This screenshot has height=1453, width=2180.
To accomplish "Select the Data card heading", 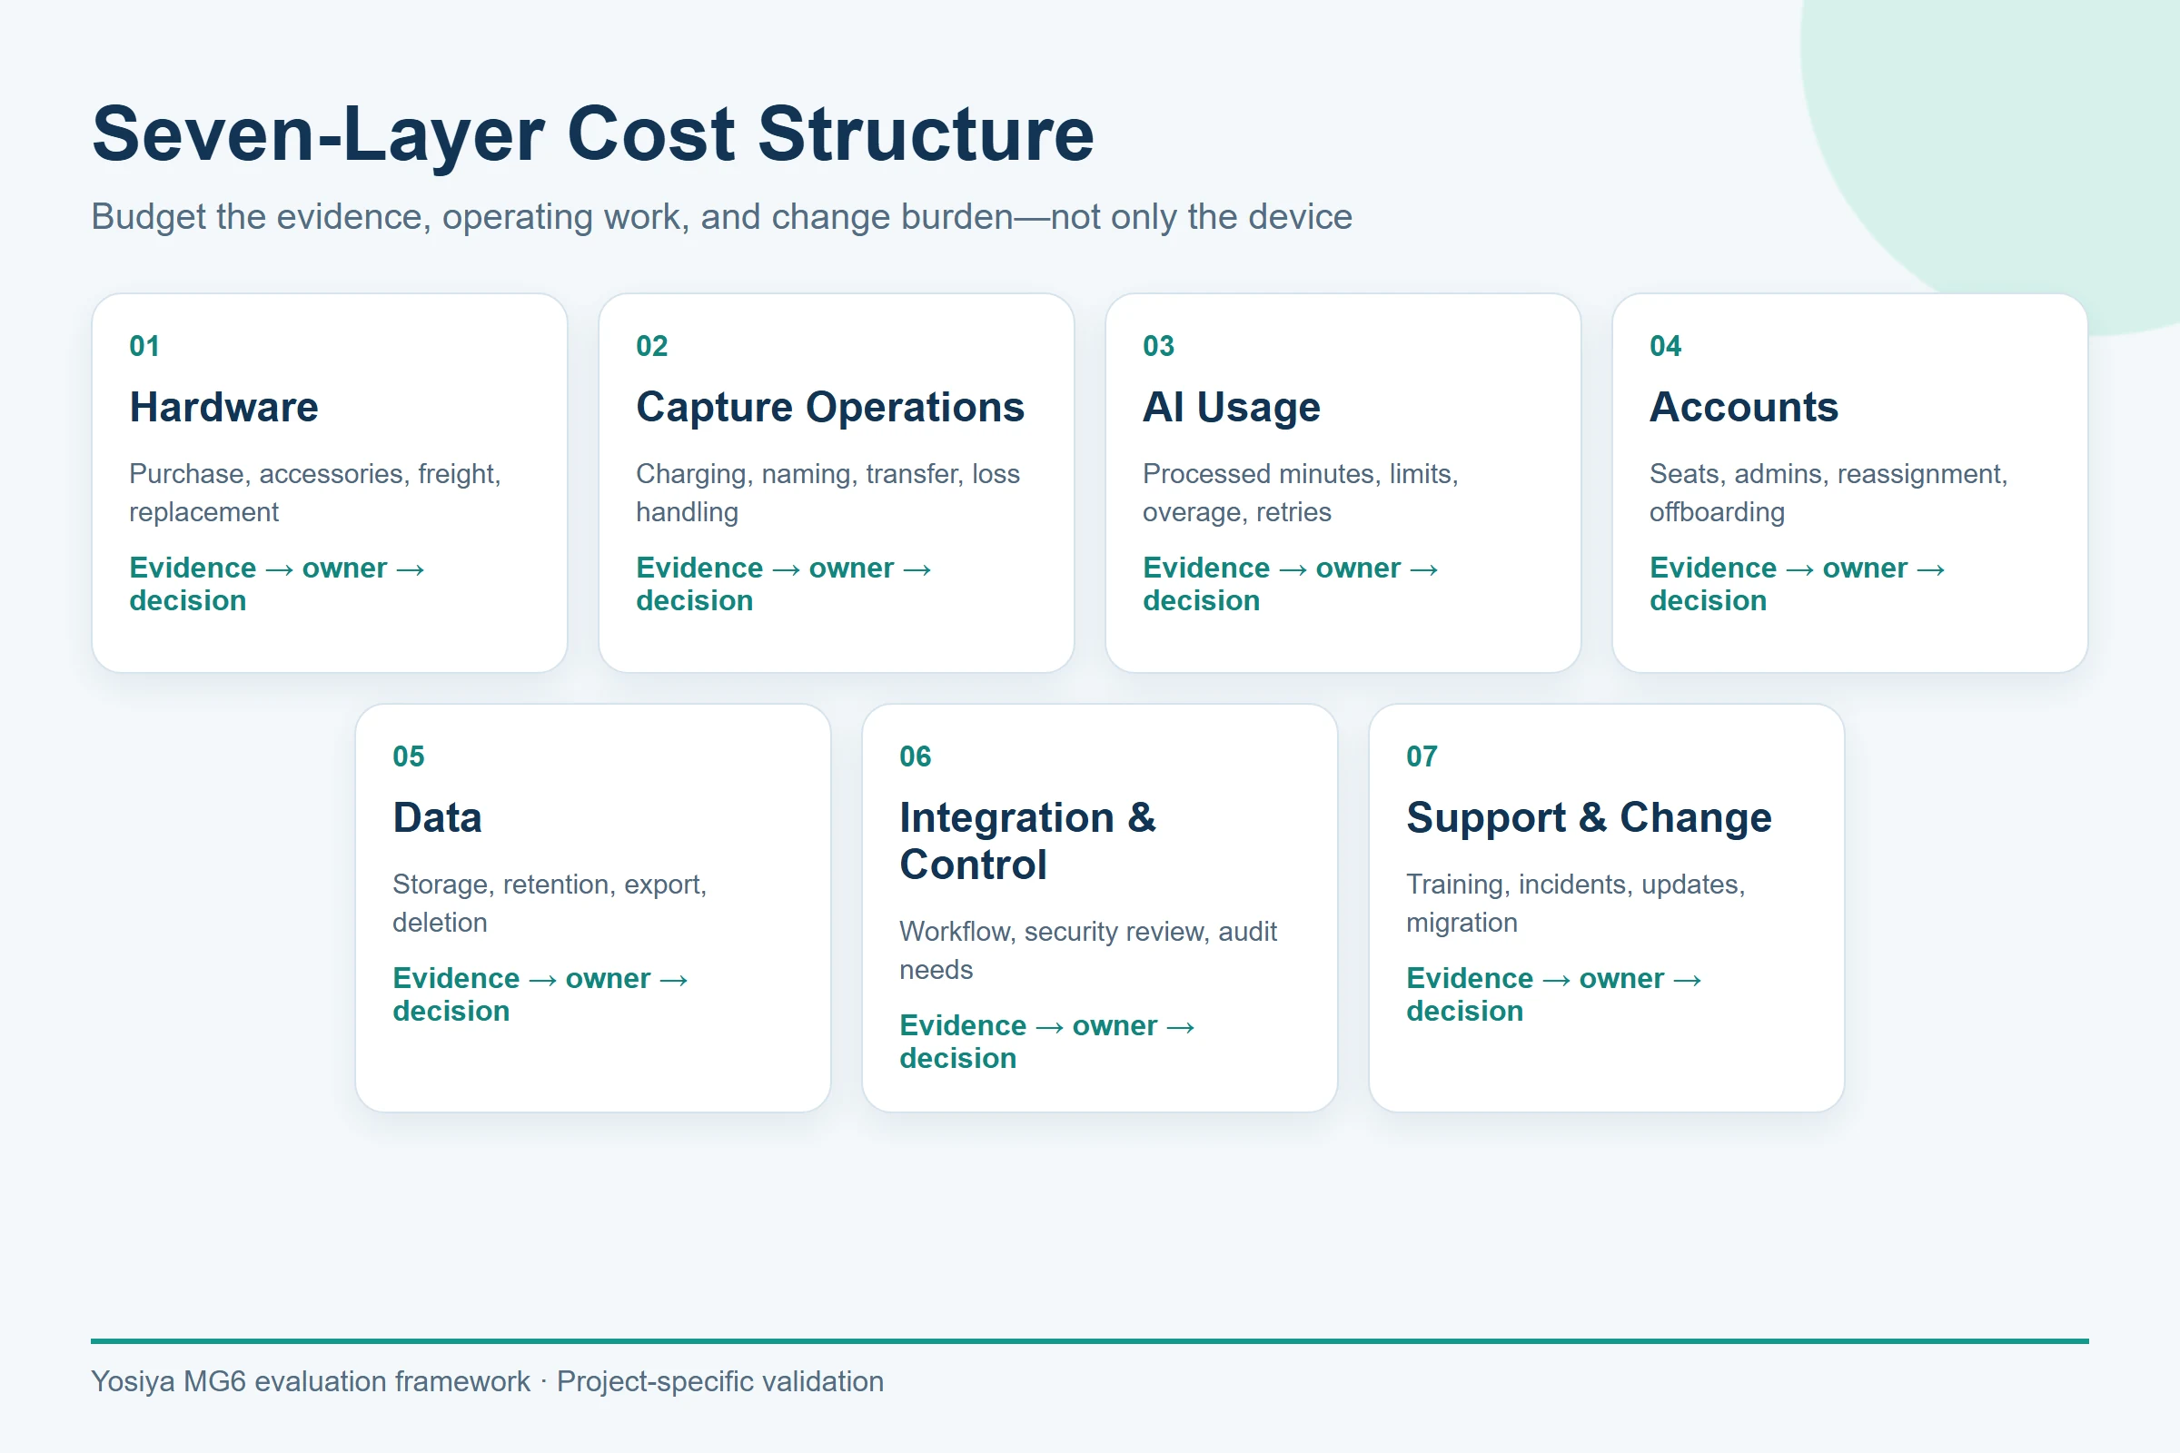I will click(x=438, y=817).
